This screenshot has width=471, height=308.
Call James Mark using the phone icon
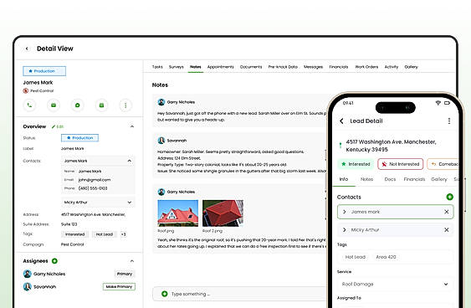tap(29, 105)
